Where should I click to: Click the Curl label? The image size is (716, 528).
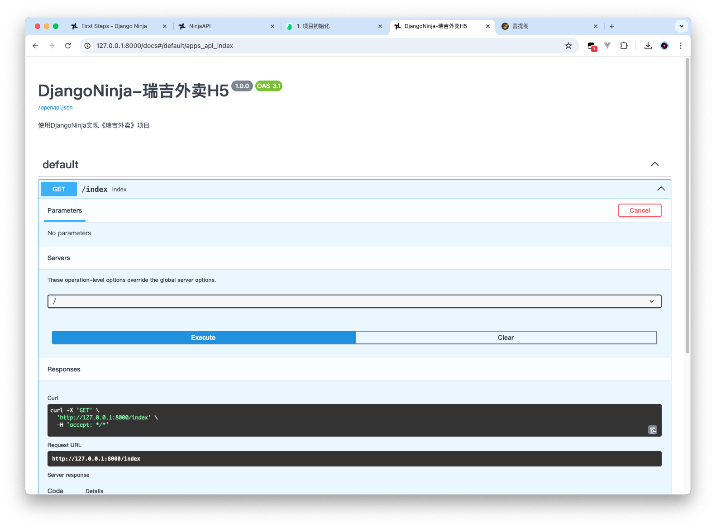coord(53,398)
